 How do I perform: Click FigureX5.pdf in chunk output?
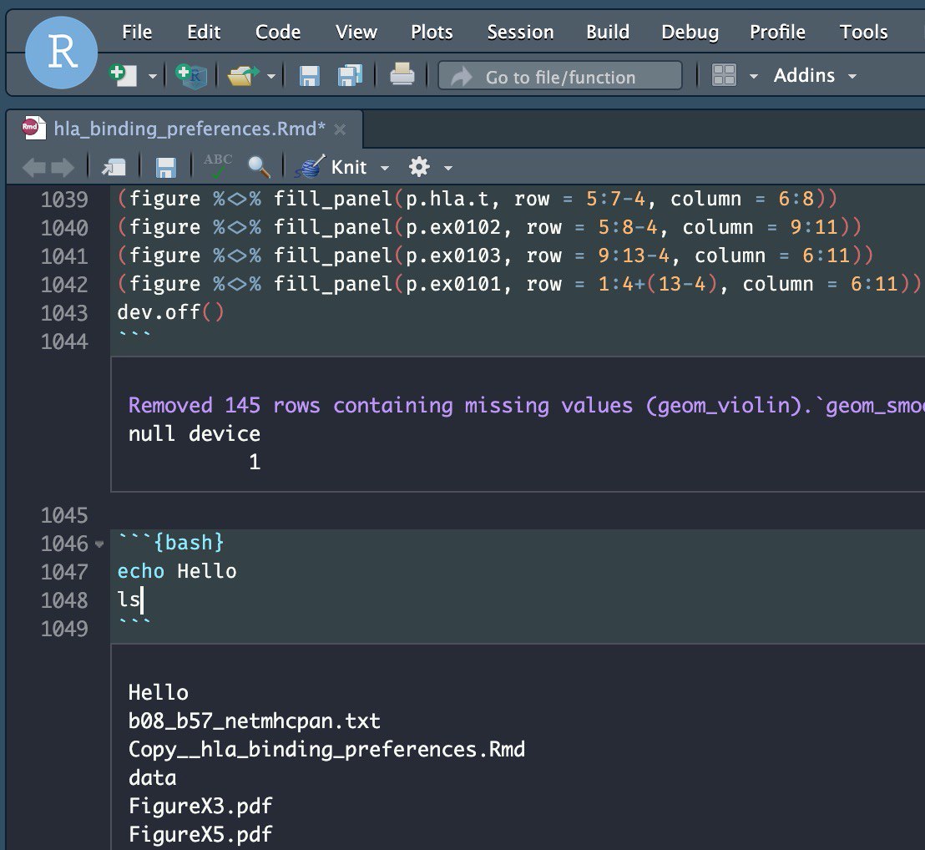200,834
